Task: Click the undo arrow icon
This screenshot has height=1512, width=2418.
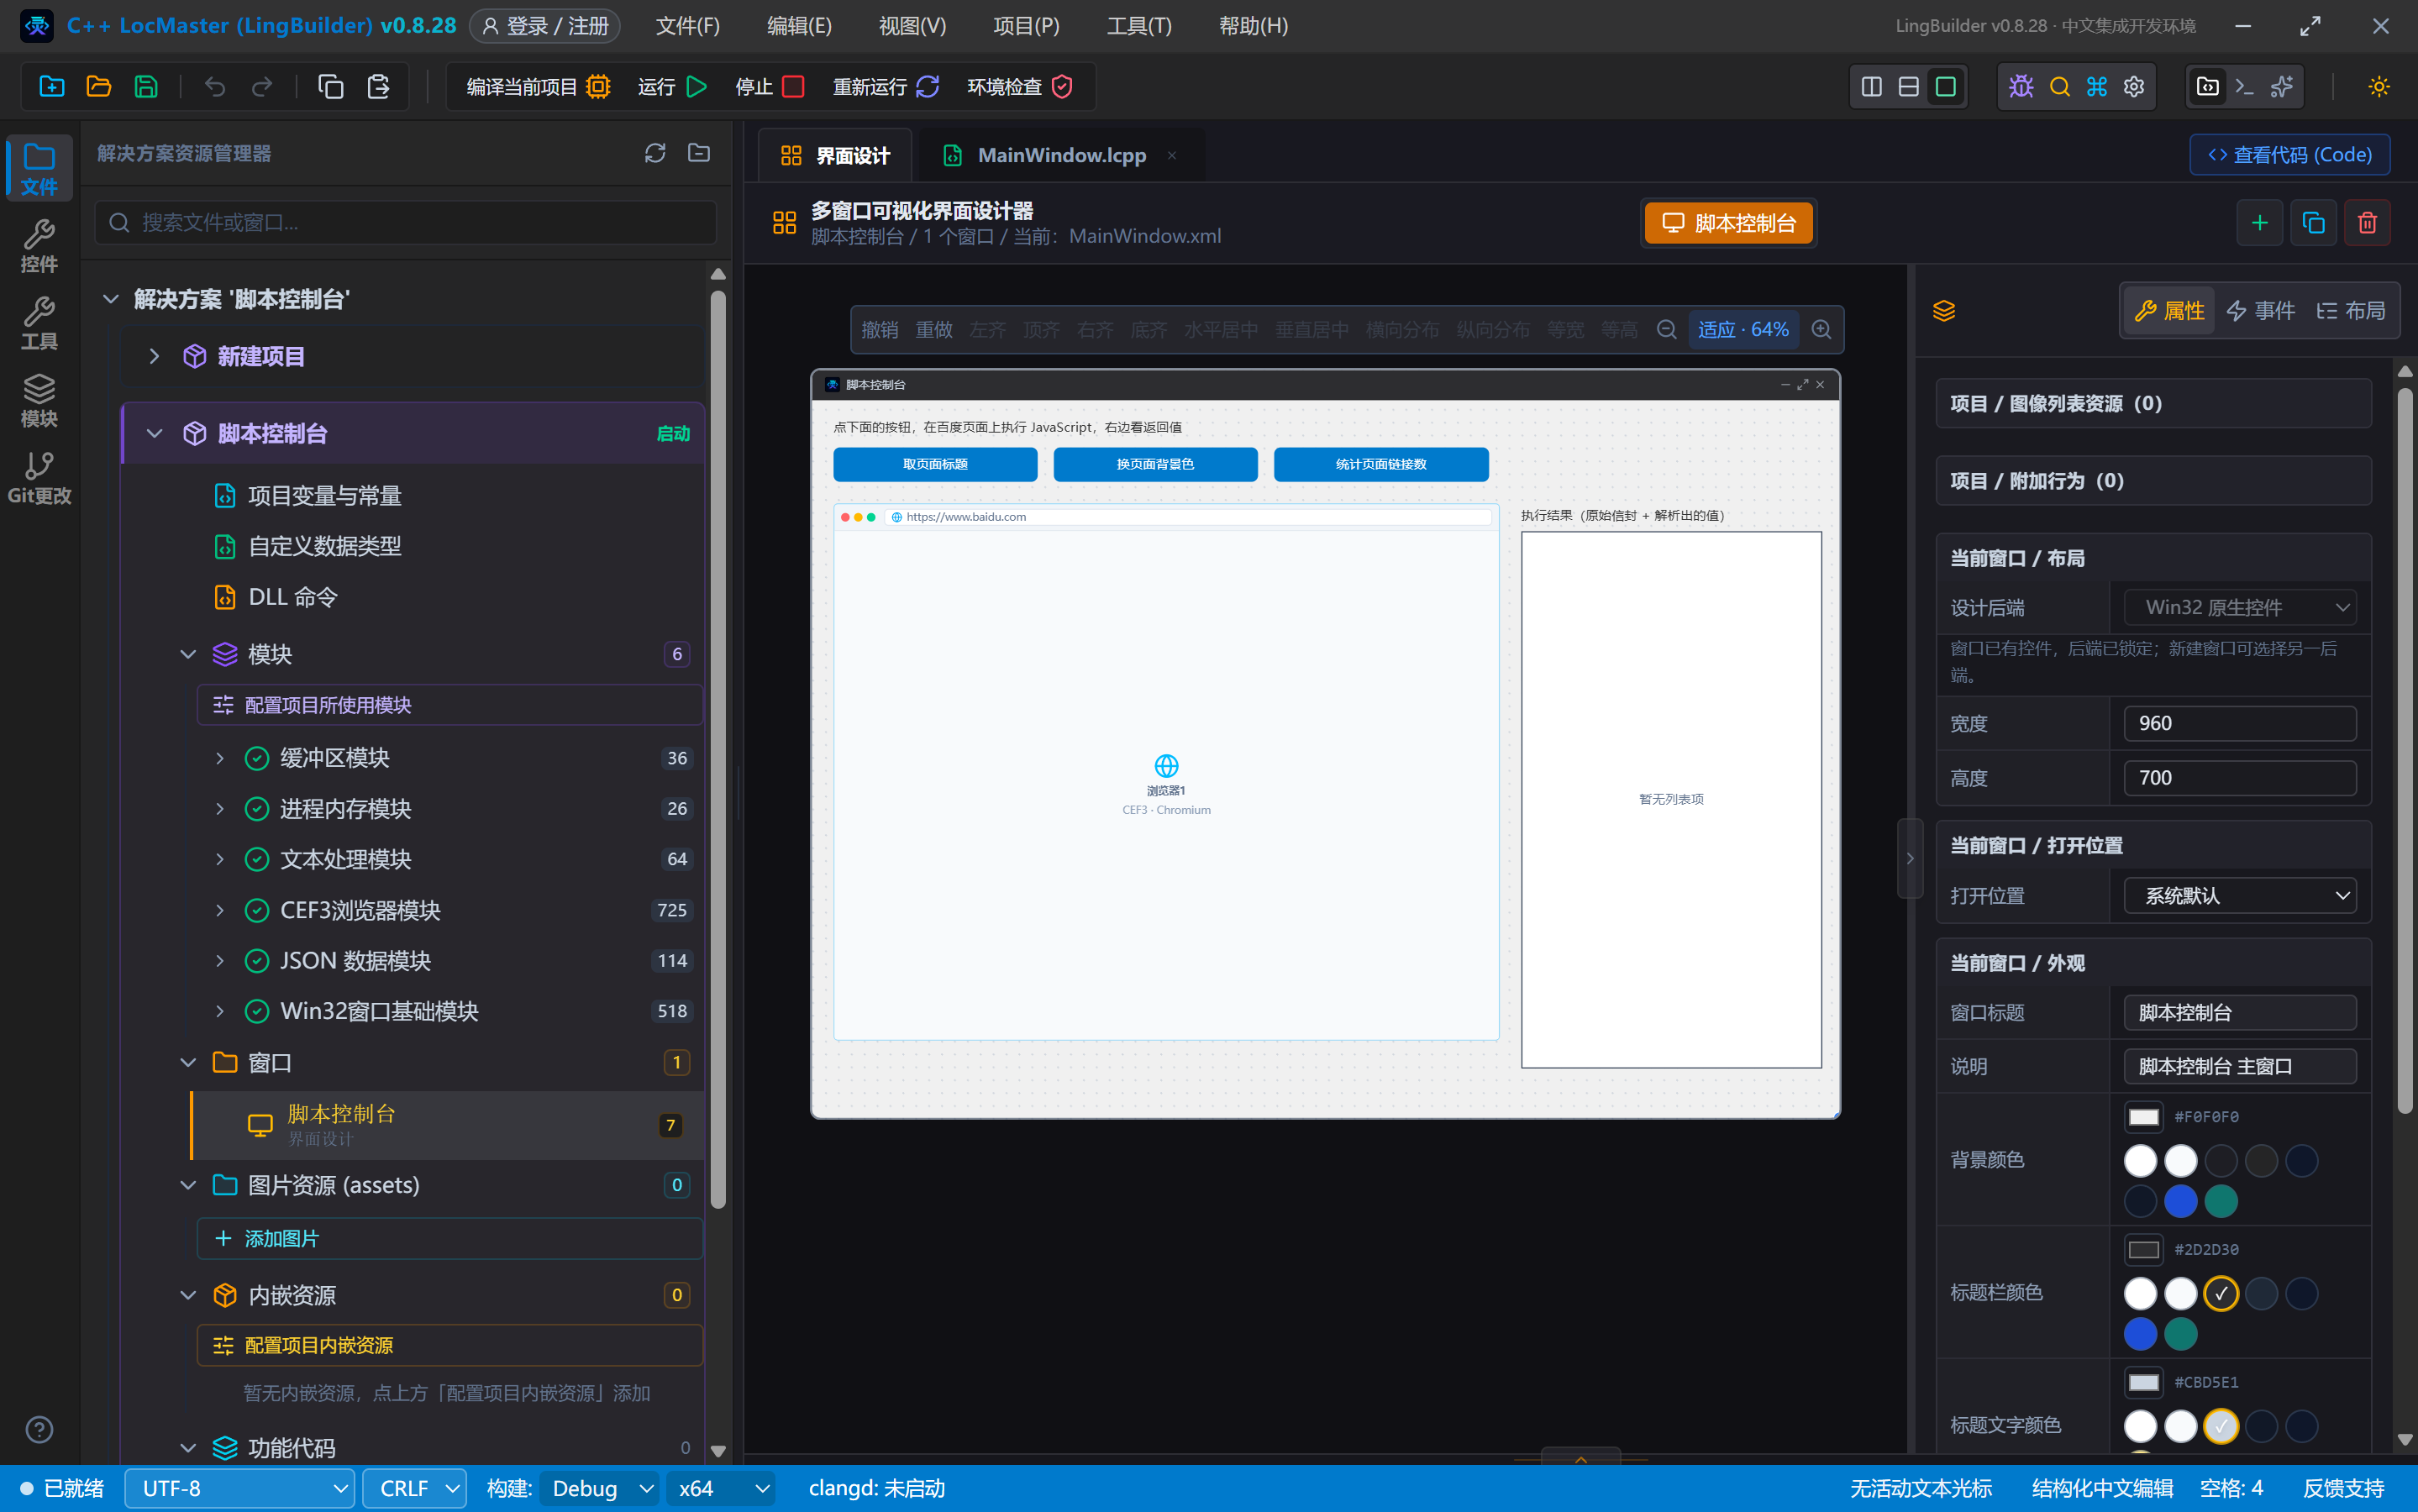Action: click(214, 87)
